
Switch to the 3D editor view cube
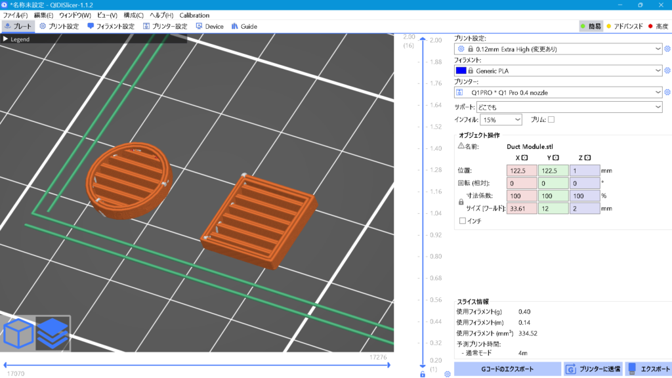coord(19,335)
